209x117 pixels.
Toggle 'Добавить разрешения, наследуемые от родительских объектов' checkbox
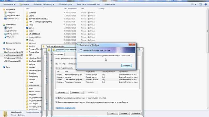point(56,98)
